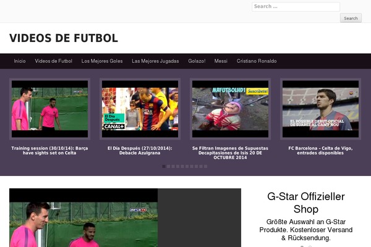The width and height of the screenshot is (371, 247).
Task: Select the first (active) carousel page dot
Action: click(x=164, y=166)
